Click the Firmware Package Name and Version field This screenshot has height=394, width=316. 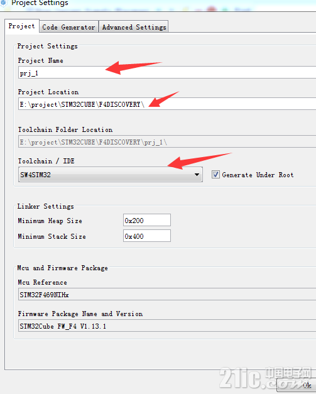click(x=167, y=326)
